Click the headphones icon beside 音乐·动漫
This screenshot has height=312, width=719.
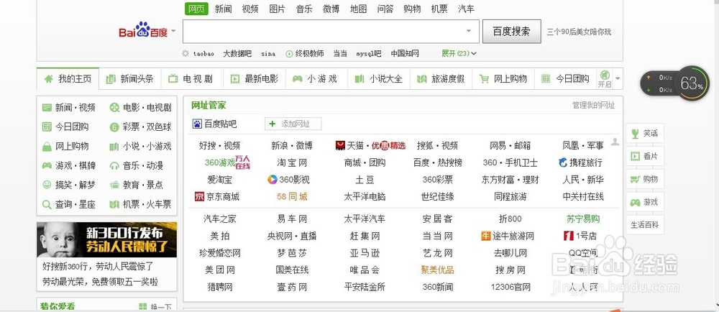114,166
